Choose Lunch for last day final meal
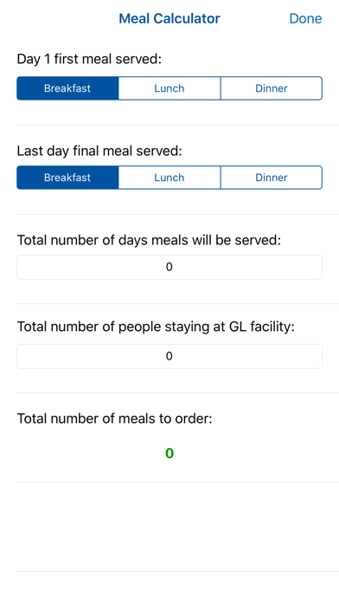Viewport: 339px width, 603px height. [169, 178]
